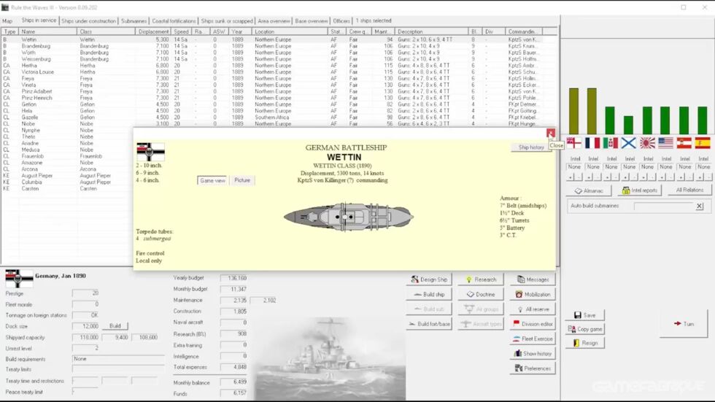Click the British naval ensign flag

pos(573,143)
